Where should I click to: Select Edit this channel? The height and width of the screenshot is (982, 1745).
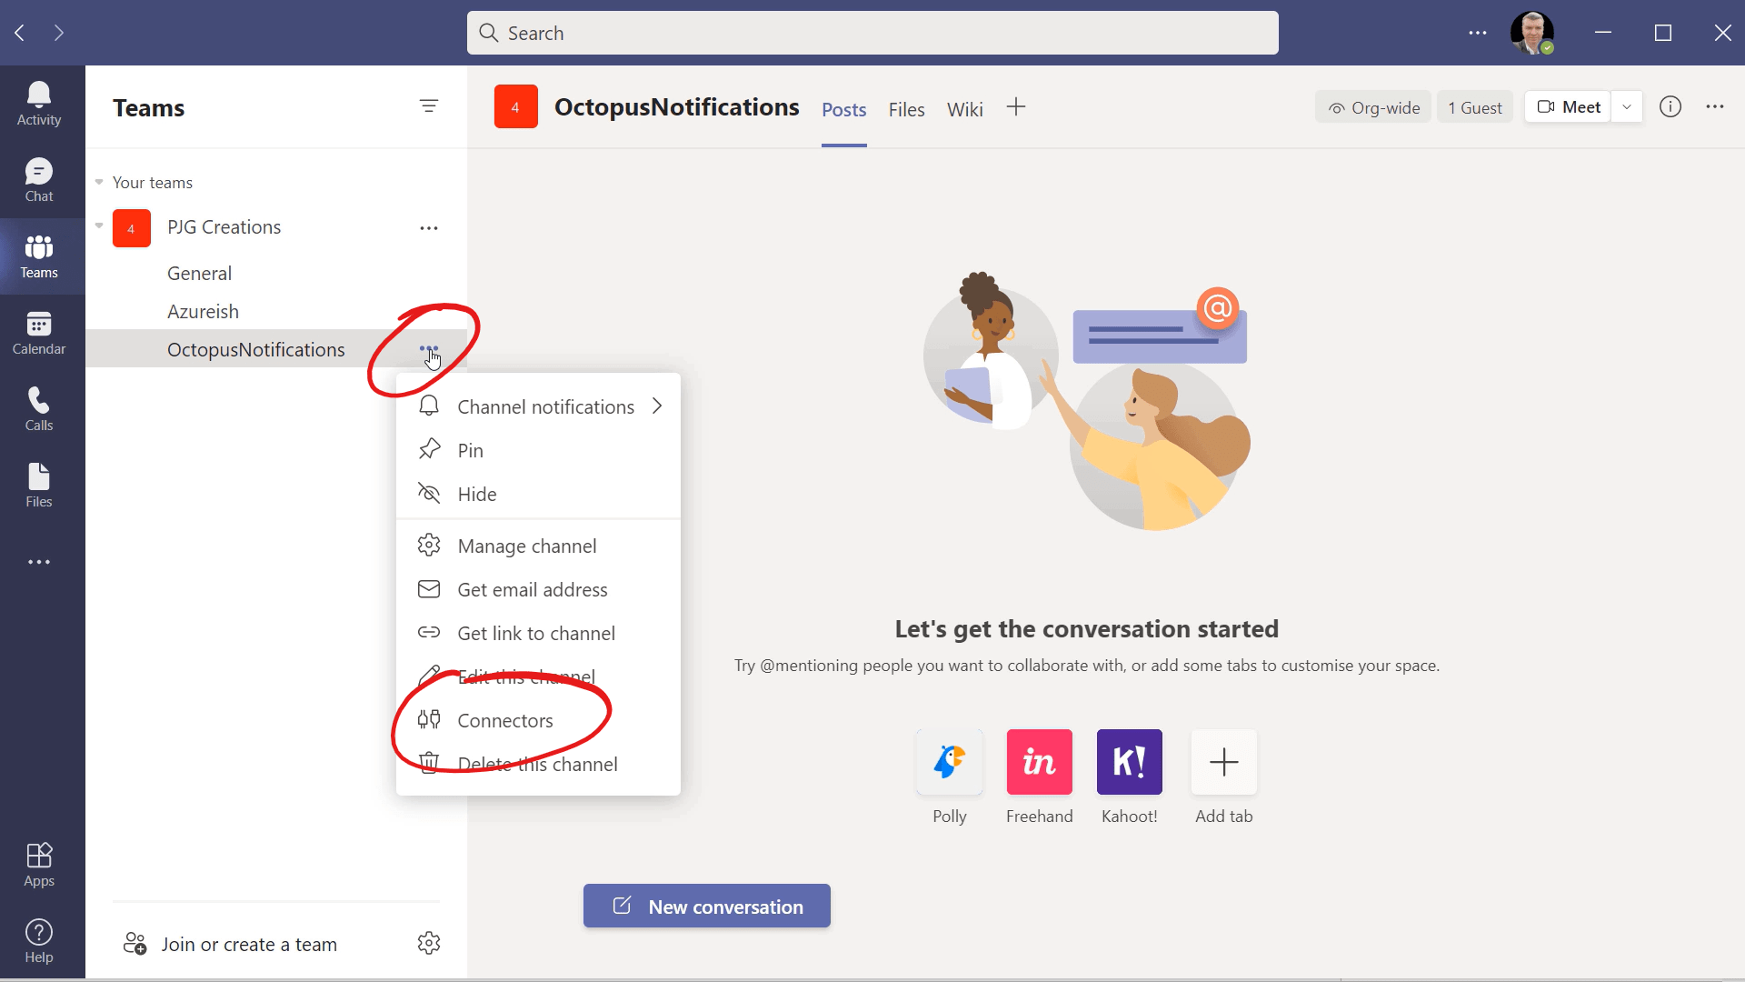click(x=538, y=676)
